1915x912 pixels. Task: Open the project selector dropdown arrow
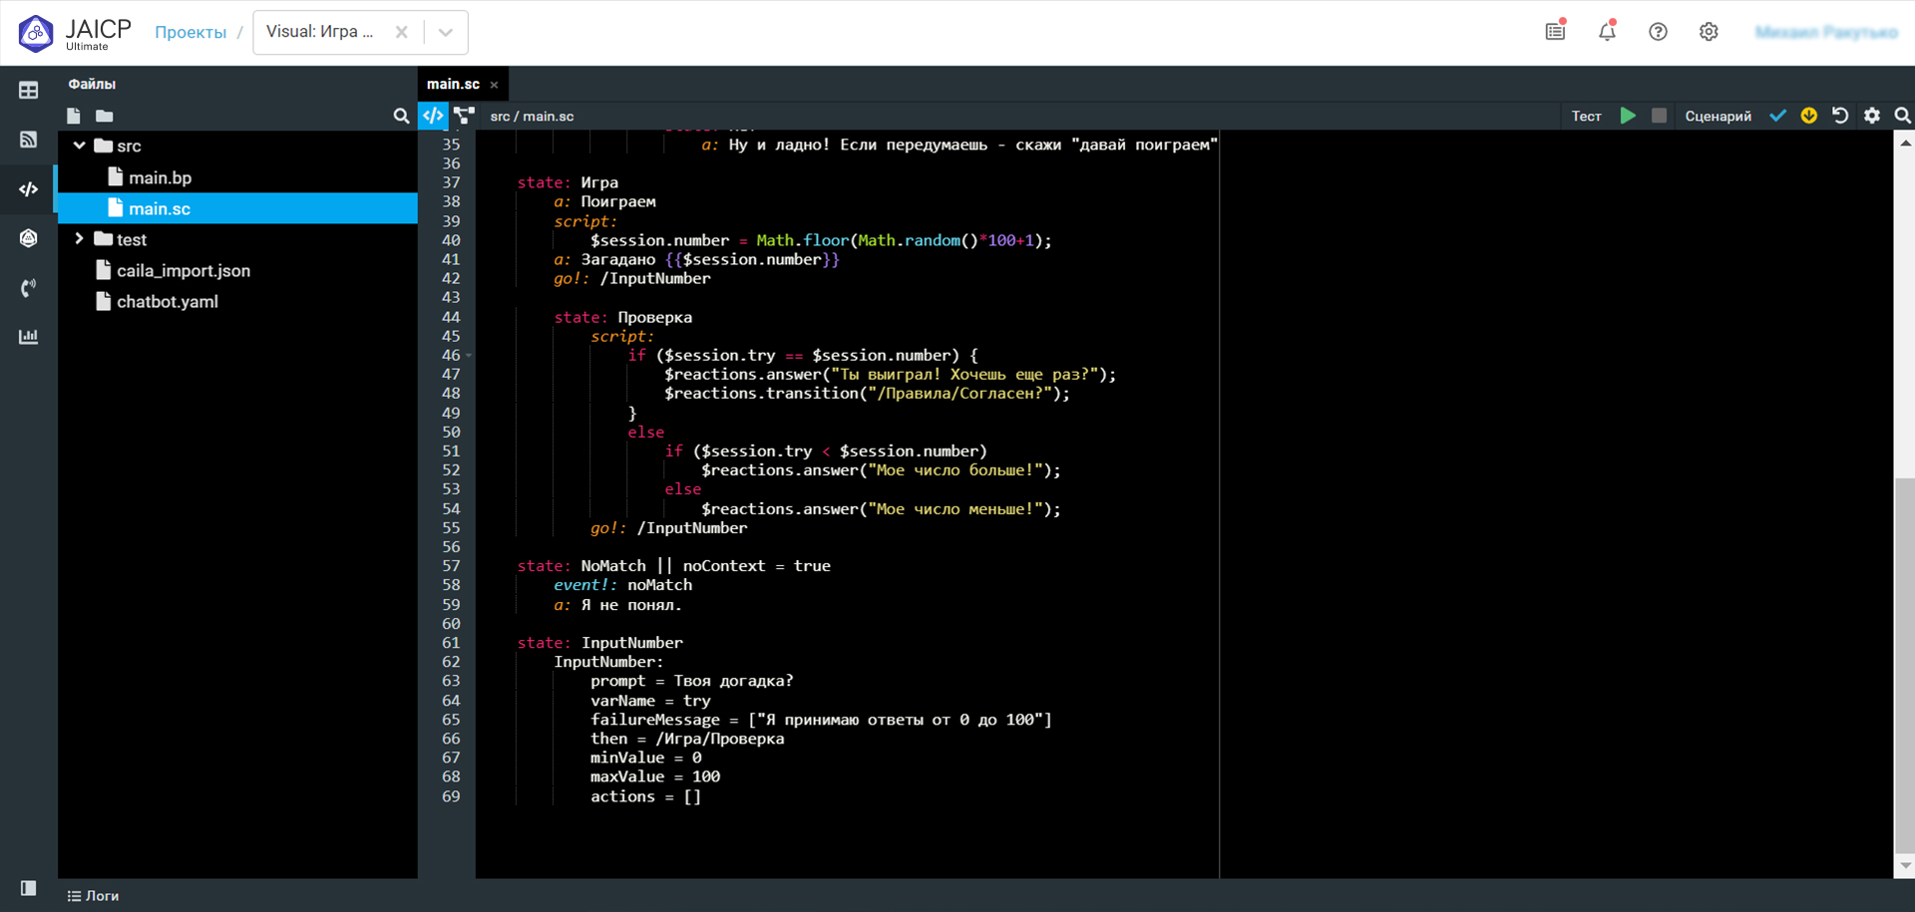[446, 32]
